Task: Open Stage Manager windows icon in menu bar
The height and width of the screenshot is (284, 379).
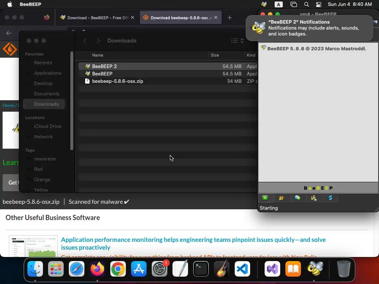Action: [x=294, y=4]
